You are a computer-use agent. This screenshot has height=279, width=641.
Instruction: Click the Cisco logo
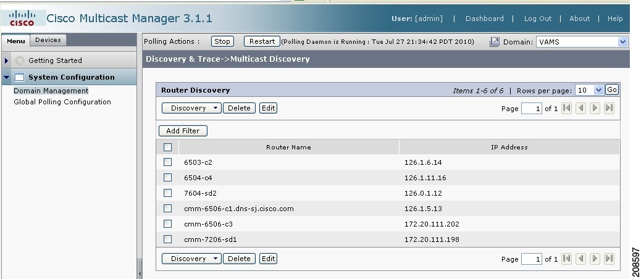tap(22, 19)
